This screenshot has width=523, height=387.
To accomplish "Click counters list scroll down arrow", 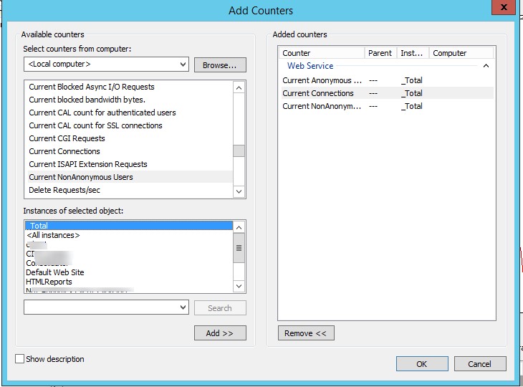I will 239,191.
